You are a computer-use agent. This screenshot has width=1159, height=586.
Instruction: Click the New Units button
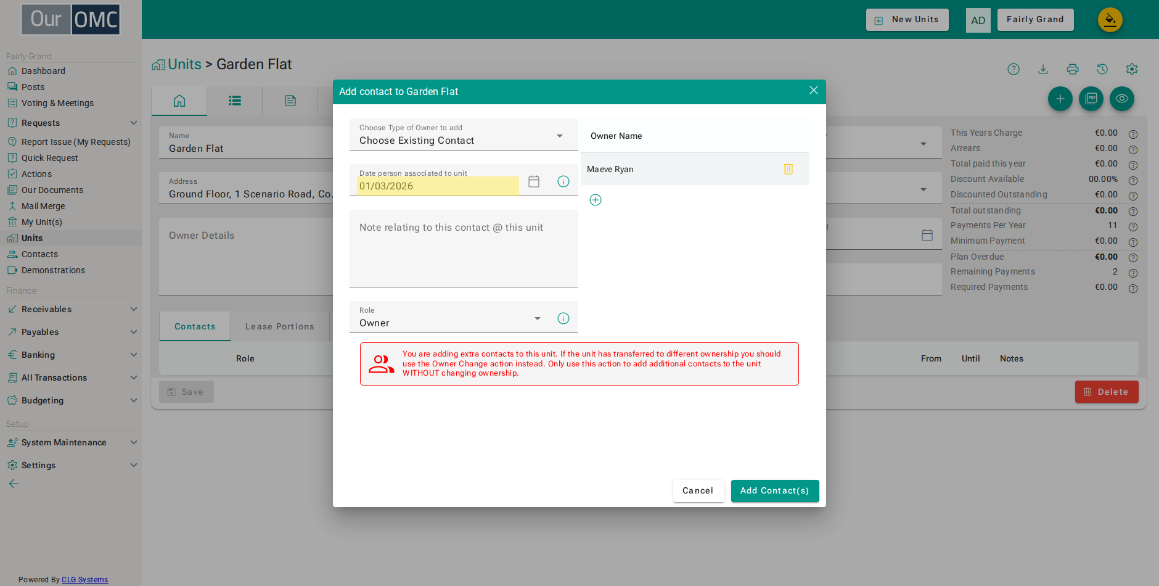[x=907, y=20]
